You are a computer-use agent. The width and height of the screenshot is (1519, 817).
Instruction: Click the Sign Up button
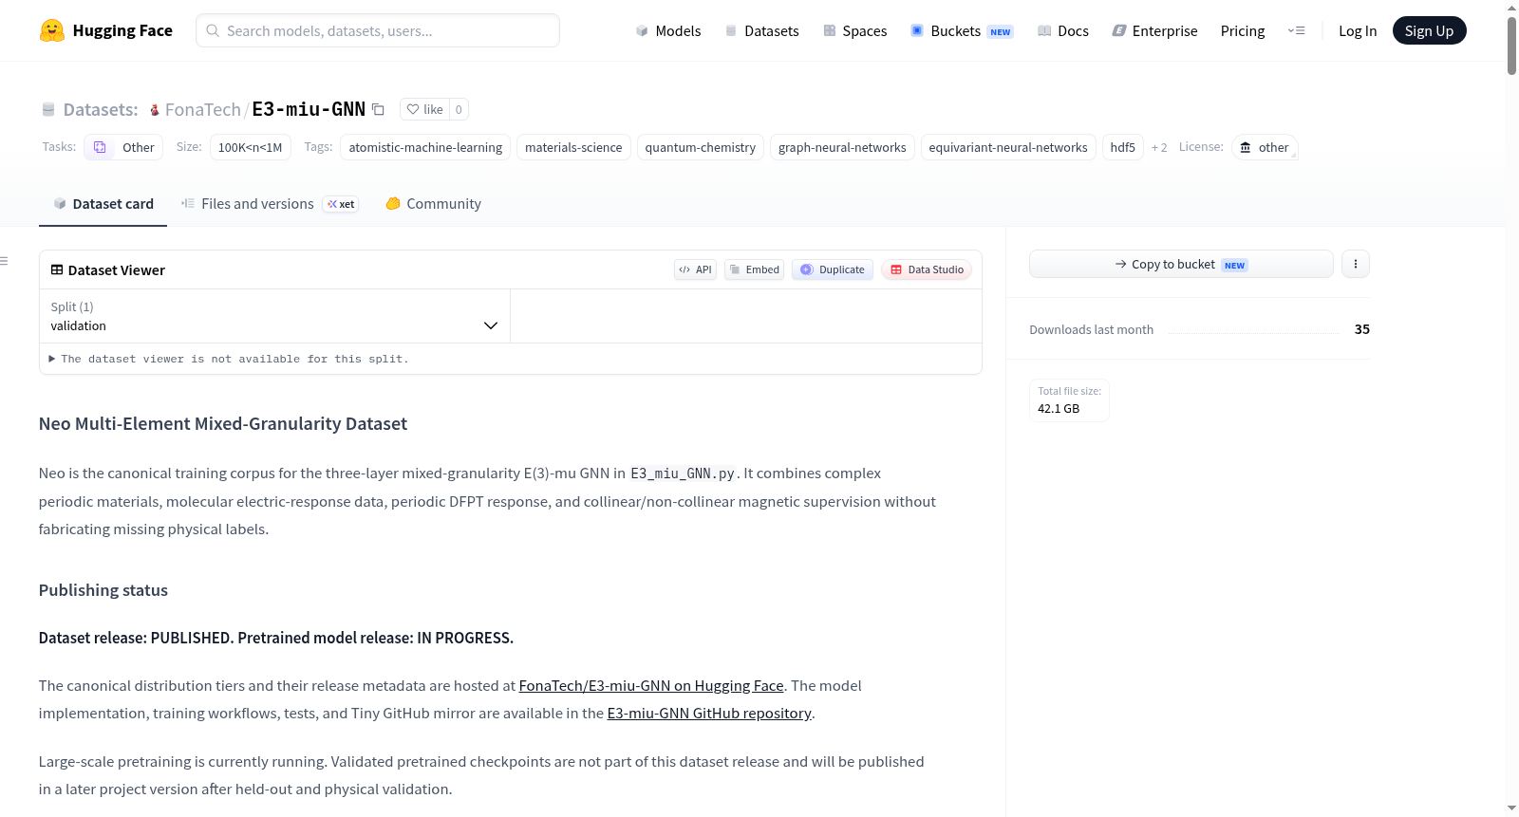tap(1429, 30)
